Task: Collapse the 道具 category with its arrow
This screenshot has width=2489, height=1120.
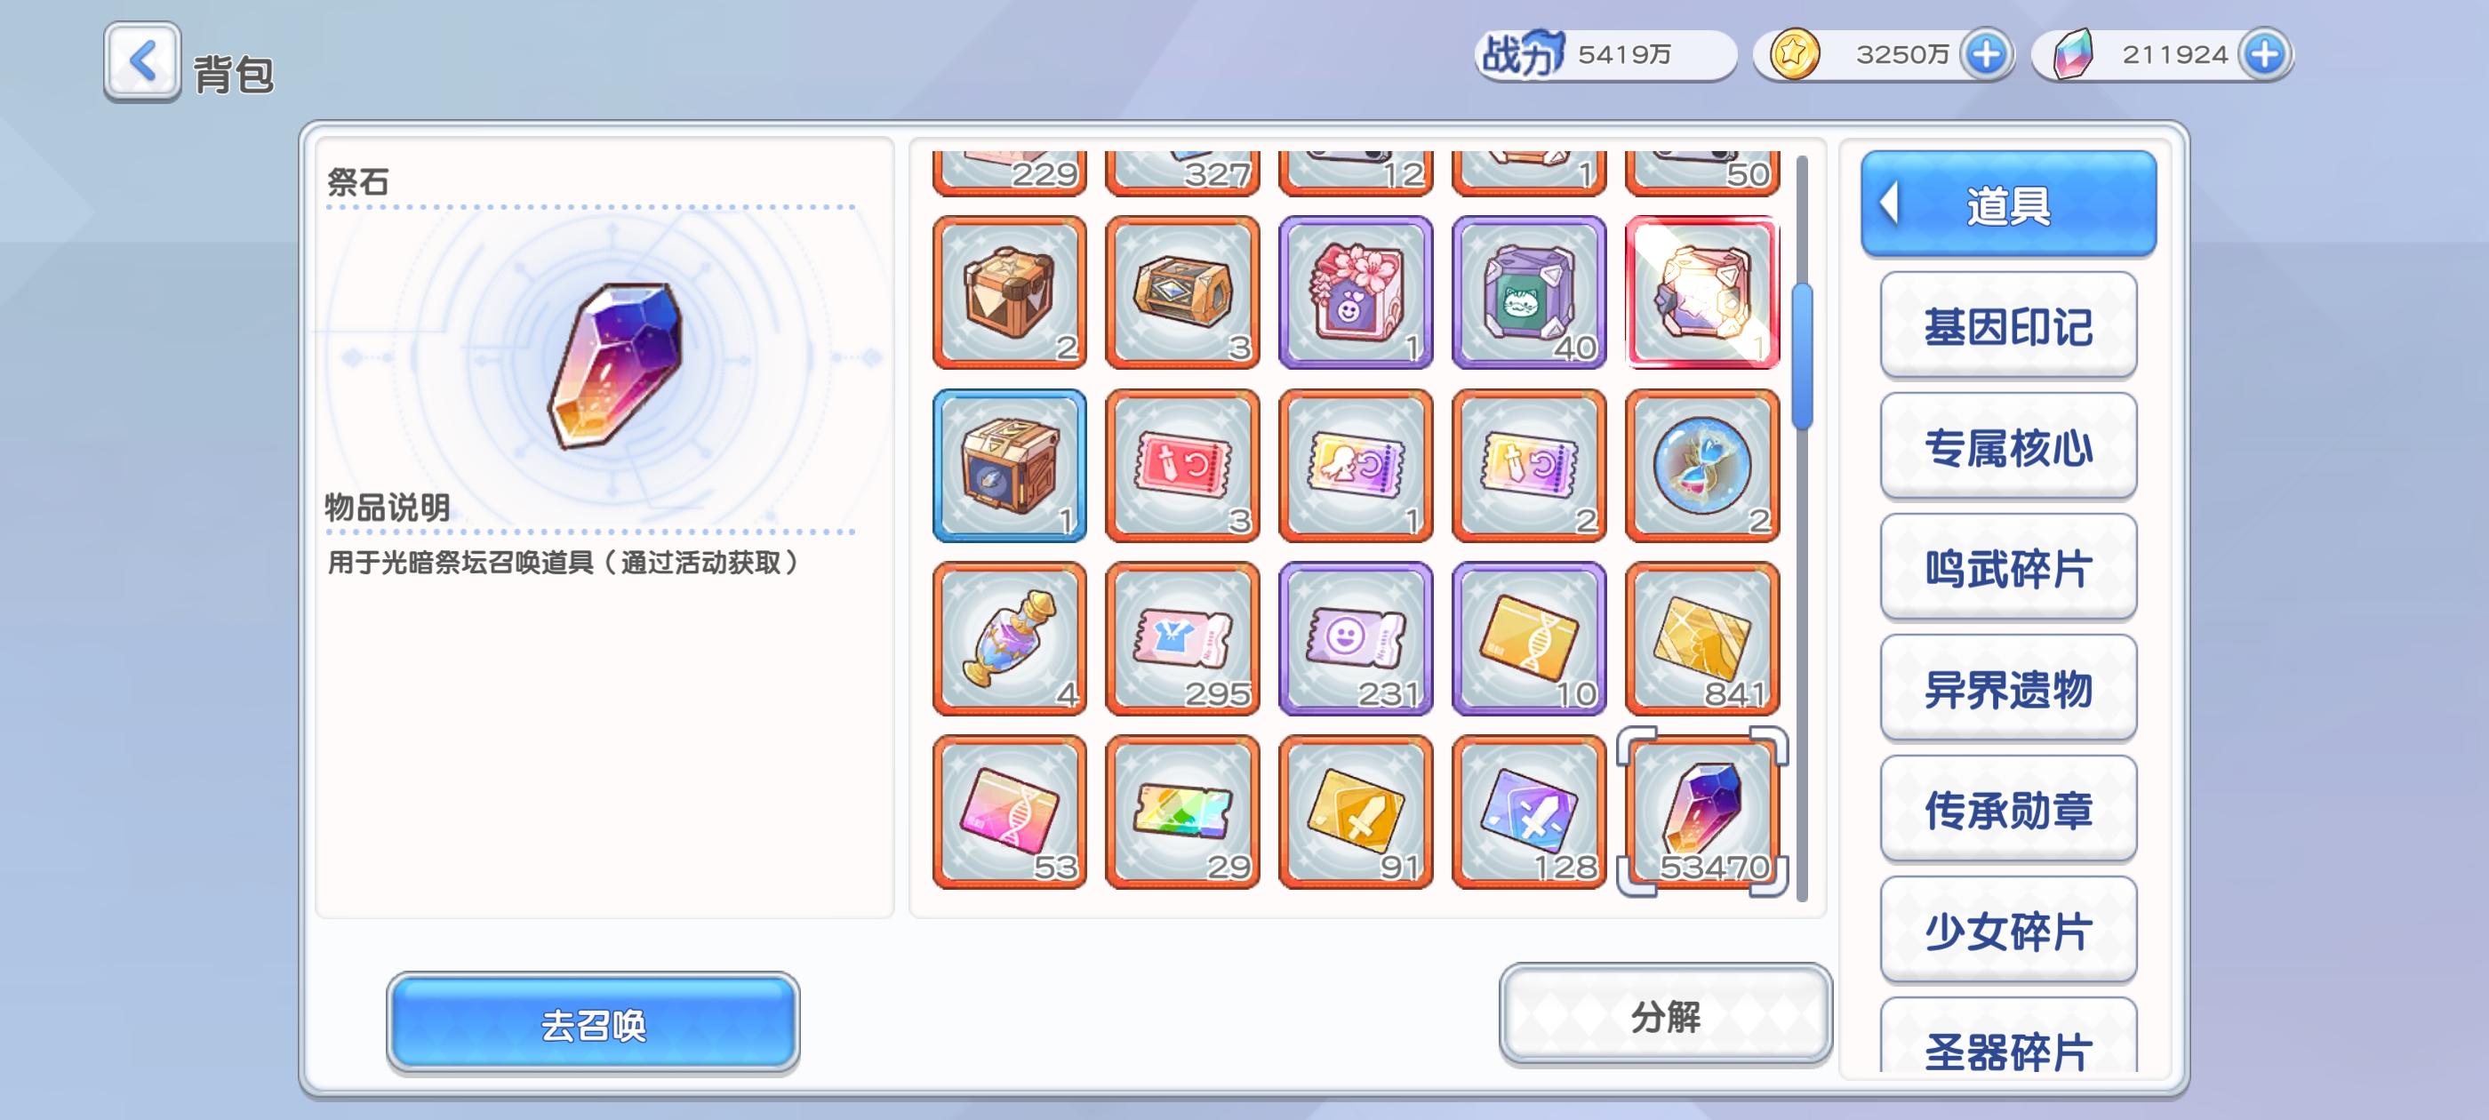Action: (1889, 204)
